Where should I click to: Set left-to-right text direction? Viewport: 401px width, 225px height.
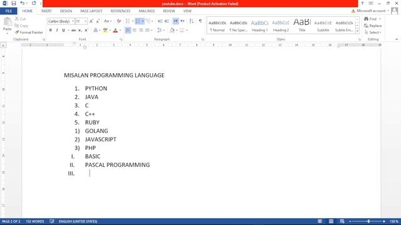tap(175, 21)
